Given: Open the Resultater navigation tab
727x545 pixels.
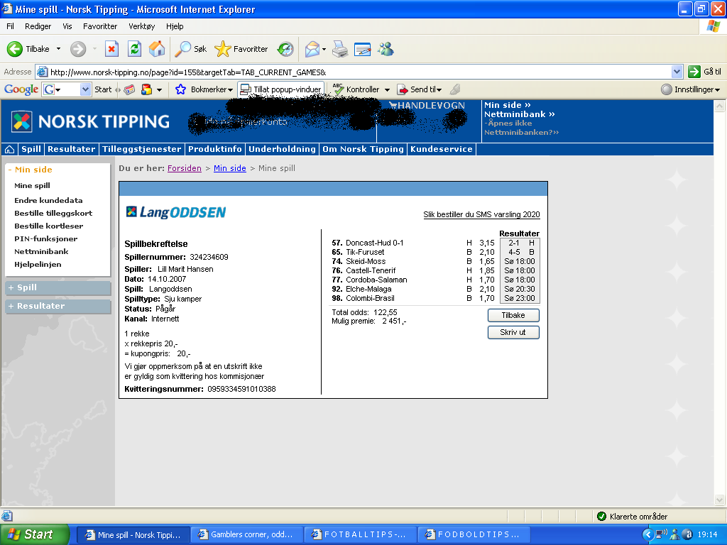Looking at the screenshot, I should pos(72,149).
